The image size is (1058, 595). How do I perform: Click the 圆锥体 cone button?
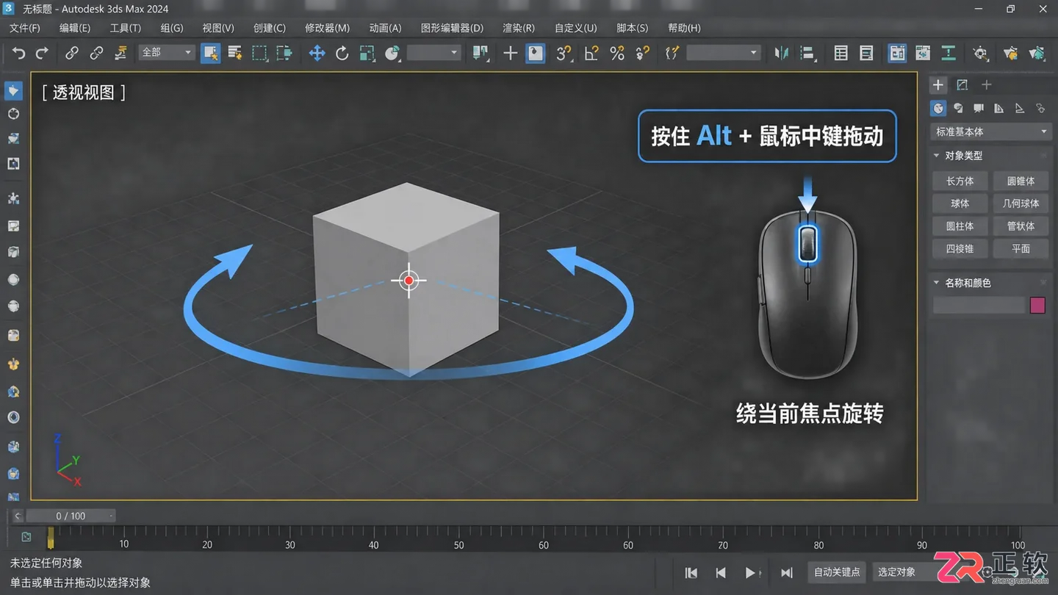pyautogui.click(x=1021, y=181)
